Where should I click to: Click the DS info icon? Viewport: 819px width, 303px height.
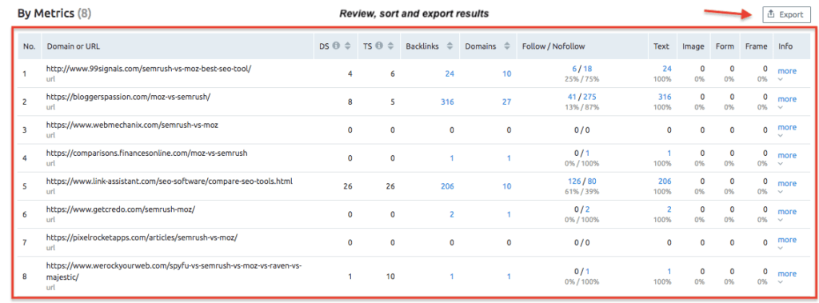click(x=337, y=46)
